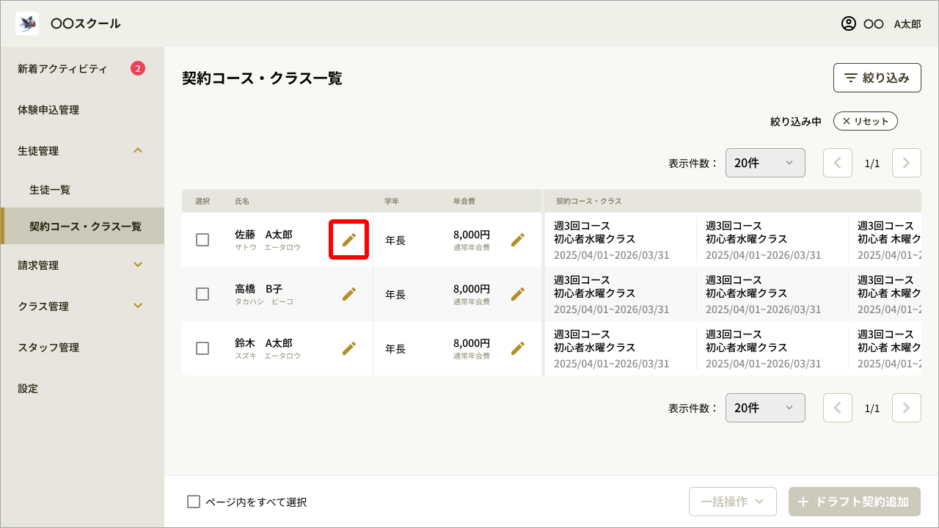Screen dimensions: 939x528
Task: Check the row checkbox for 高橋 B子
Action: [203, 293]
